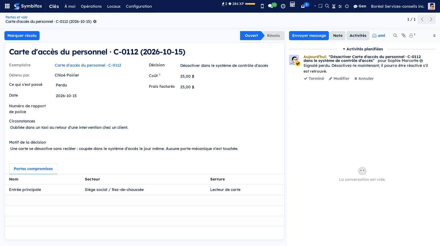Open the record gear settings icon
This screenshot has height=246, width=440.
(x=95, y=21)
